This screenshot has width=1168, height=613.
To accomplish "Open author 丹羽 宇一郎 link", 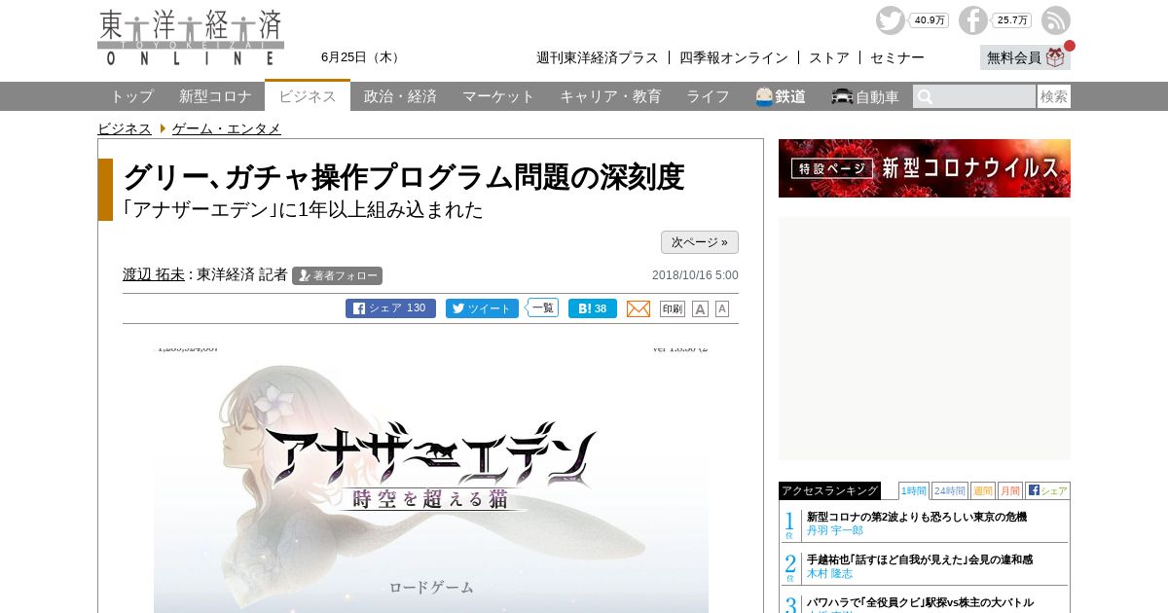I will click(x=835, y=530).
